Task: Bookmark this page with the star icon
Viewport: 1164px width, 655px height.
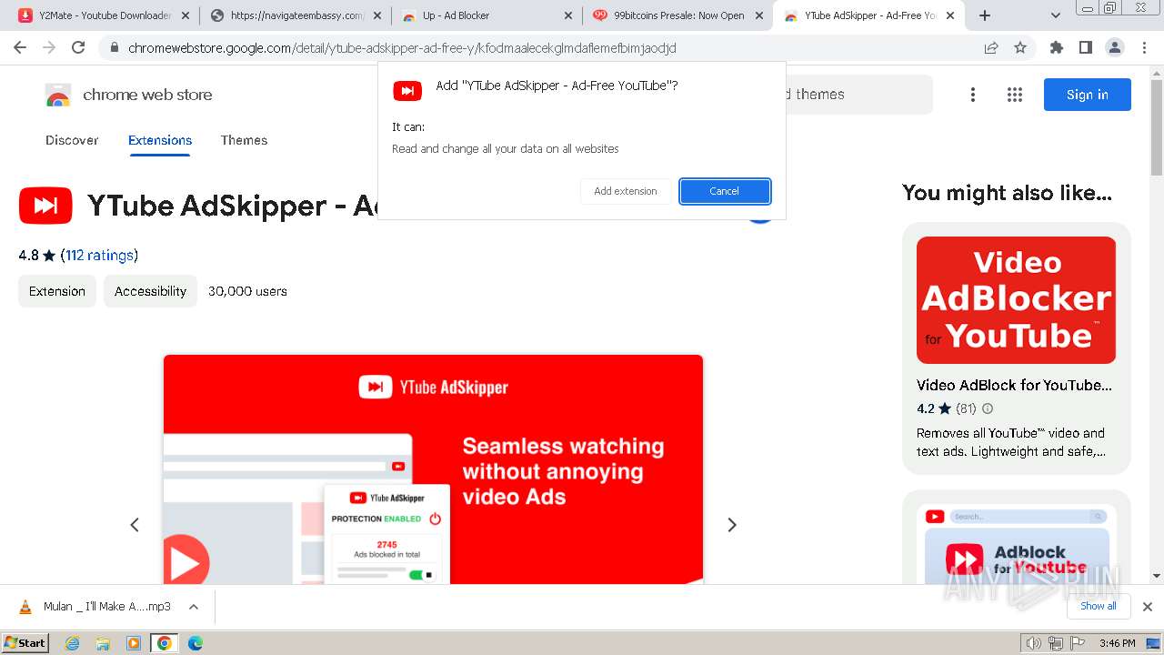Action: pyautogui.click(x=1020, y=47)
